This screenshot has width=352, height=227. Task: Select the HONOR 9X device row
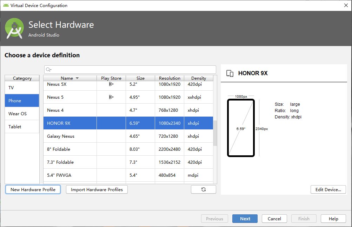128,123
